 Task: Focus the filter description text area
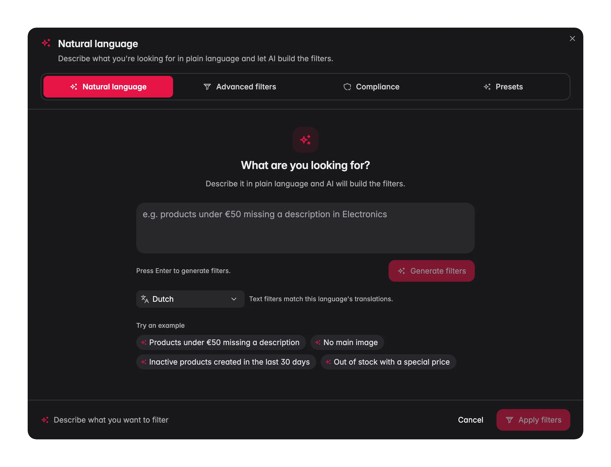[x=305, y=228]
